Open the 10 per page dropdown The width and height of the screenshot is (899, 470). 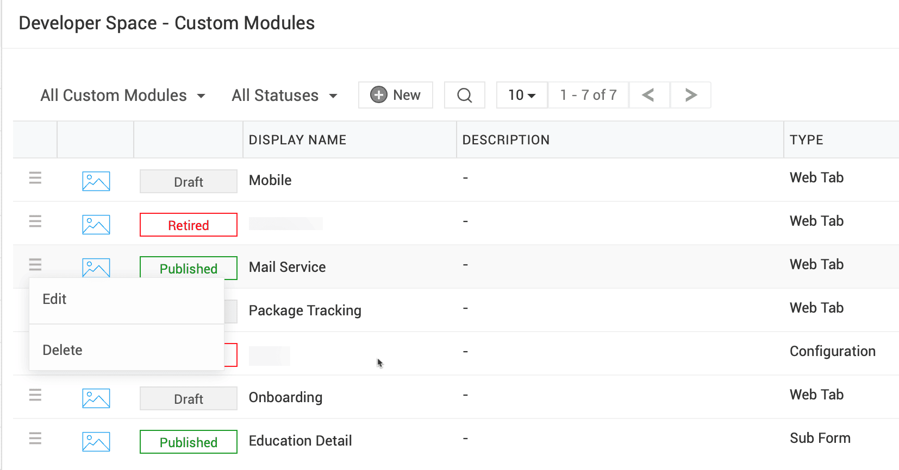point(521,96)
